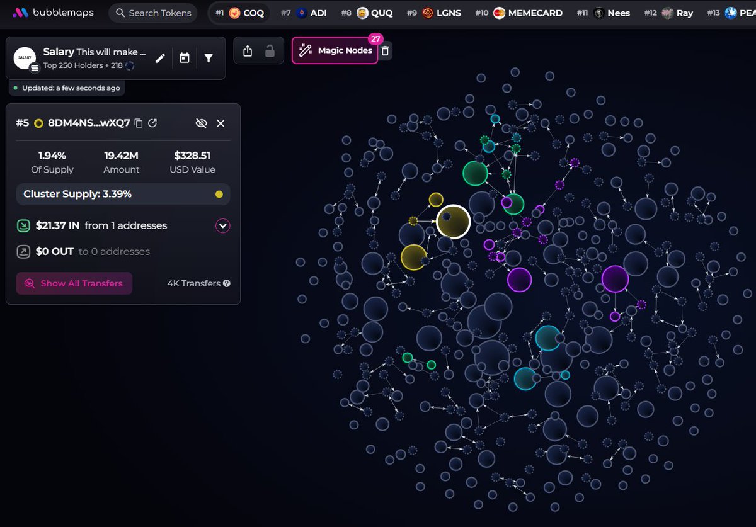
Task: Click the trash icon beside Magic Nodes
Action: click(x=386, y=50)
